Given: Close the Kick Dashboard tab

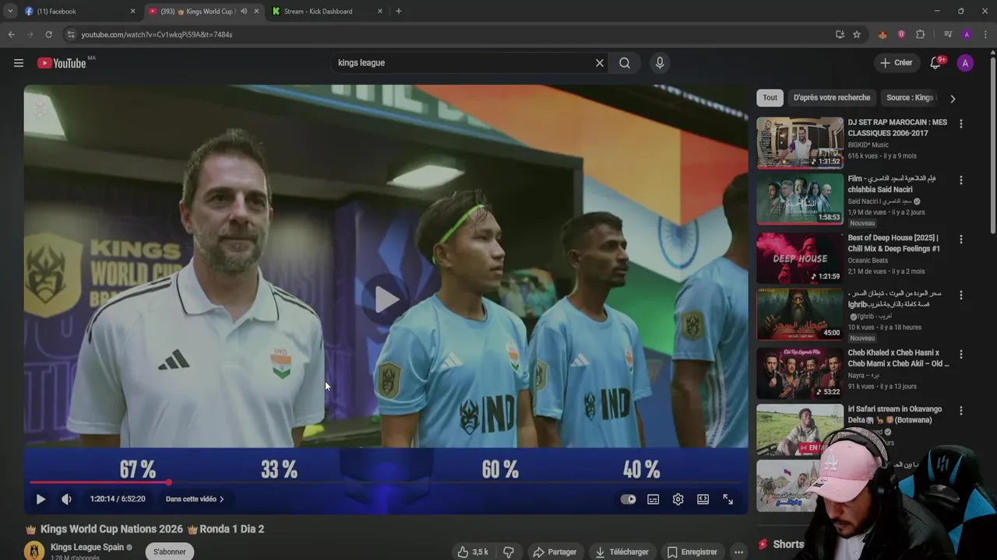Looking at the screenshot, I should (x=380, y=11).
